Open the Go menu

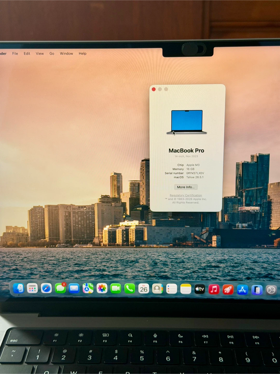pyautogui.click(x=52, y=54)
